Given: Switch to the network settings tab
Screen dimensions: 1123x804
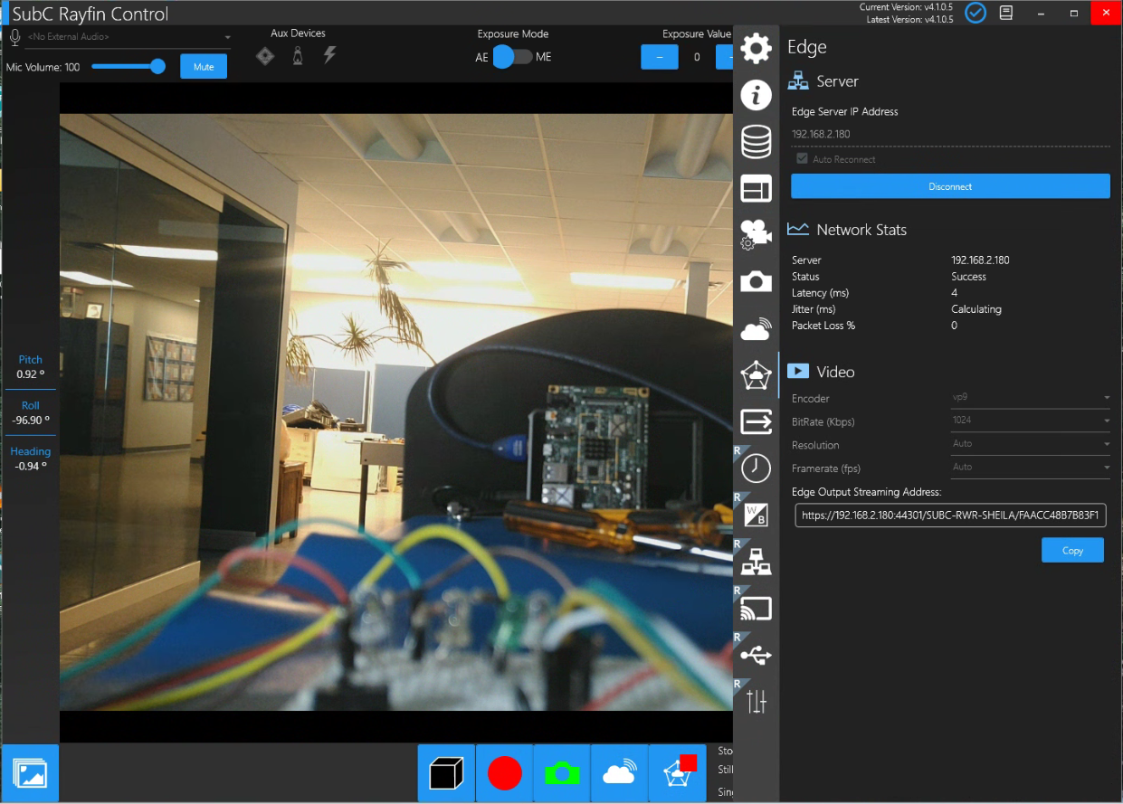Looking at the screenshot, I should [x=756, y=562].
